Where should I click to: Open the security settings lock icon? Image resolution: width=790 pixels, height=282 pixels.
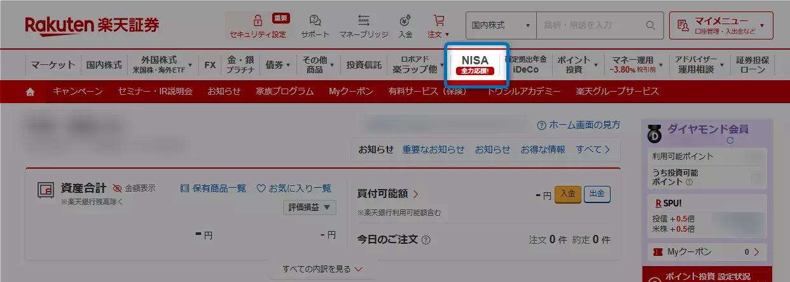(258, 20)
